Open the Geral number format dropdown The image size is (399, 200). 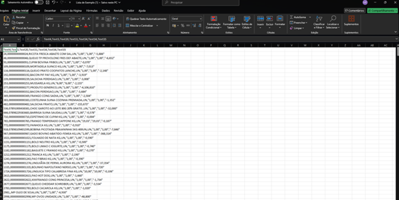200,19
